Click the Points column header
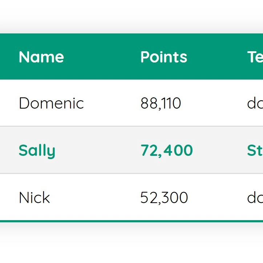Screen dimensions: 263x263 164,57
